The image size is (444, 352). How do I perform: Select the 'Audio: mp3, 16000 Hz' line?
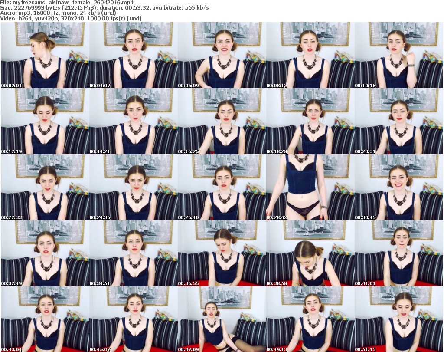point(58,13)
